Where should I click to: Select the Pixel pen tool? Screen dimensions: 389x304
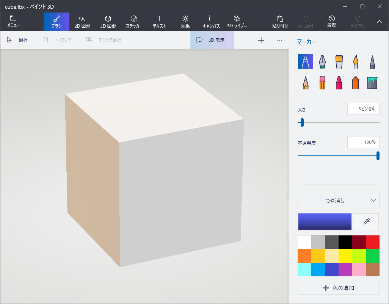tap(372, 61)
